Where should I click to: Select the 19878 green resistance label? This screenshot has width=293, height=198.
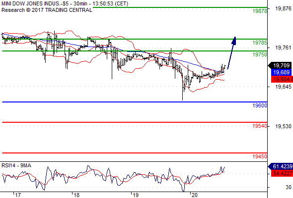(x=260, y=11)
